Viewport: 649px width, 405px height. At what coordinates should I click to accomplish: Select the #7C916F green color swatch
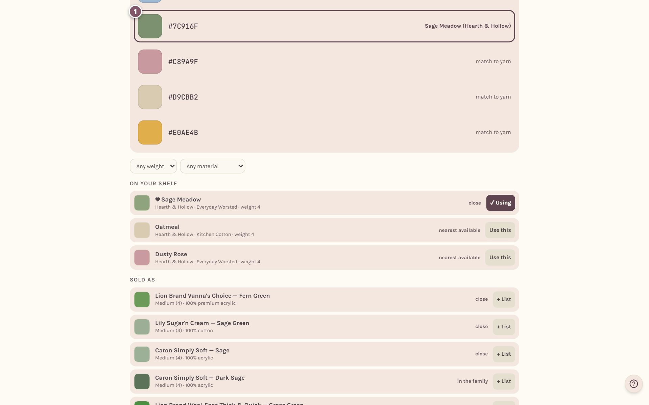(150, 26)
